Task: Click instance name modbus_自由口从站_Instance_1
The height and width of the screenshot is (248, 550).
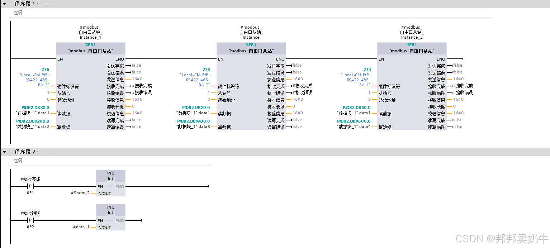Action: click(x=91, y=32)
